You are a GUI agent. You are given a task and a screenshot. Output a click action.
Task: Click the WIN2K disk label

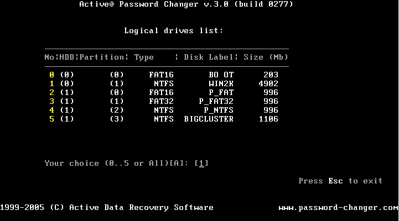[221, 83]
